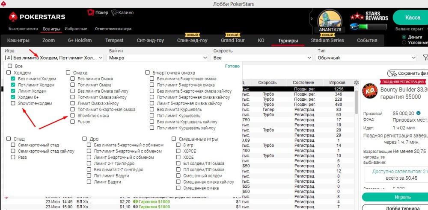
Task: Open the Casino section dice icon
Action: pyautogui.click(x=114, y=12)
